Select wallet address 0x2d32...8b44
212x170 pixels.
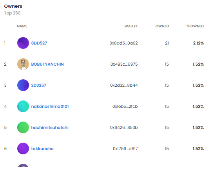point(124,85)
